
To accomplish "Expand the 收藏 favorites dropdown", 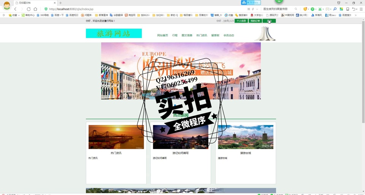I will [19, 16].
